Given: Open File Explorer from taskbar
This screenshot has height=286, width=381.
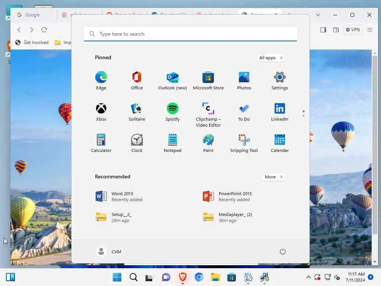Looking at the screenshot, I should pyautogui.click(x=215, y=277).
